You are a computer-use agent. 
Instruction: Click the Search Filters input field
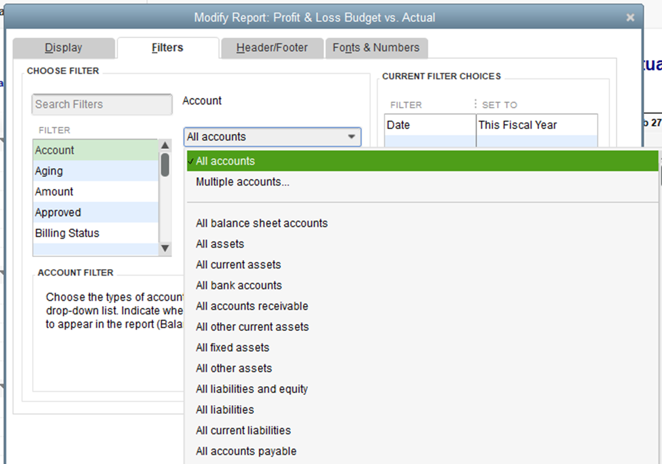(102, 104)
